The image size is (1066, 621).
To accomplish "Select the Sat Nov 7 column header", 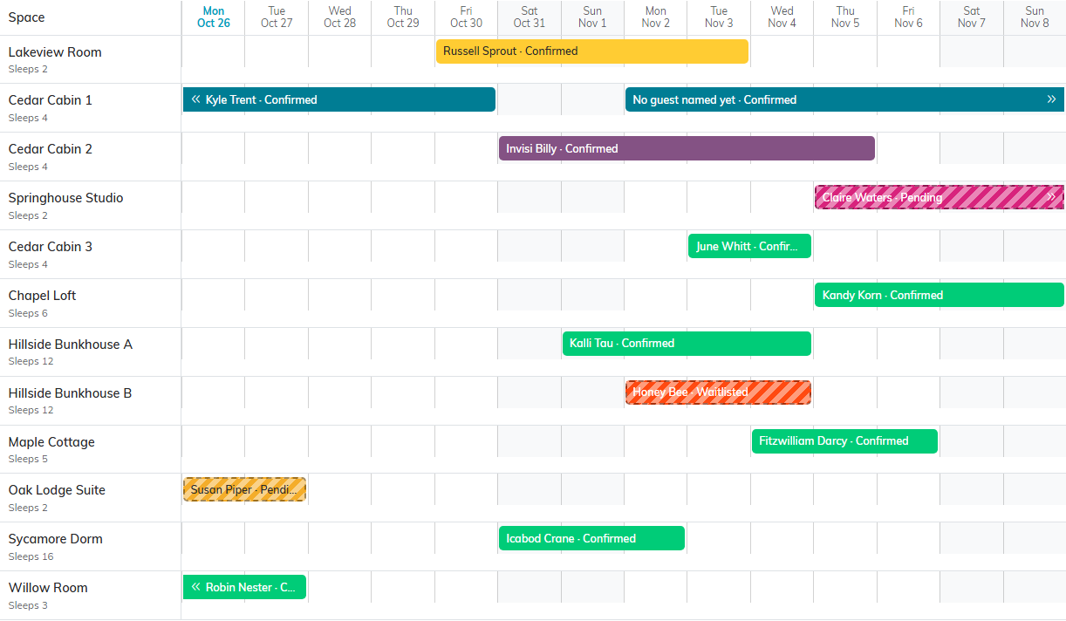I will (972, 17).
